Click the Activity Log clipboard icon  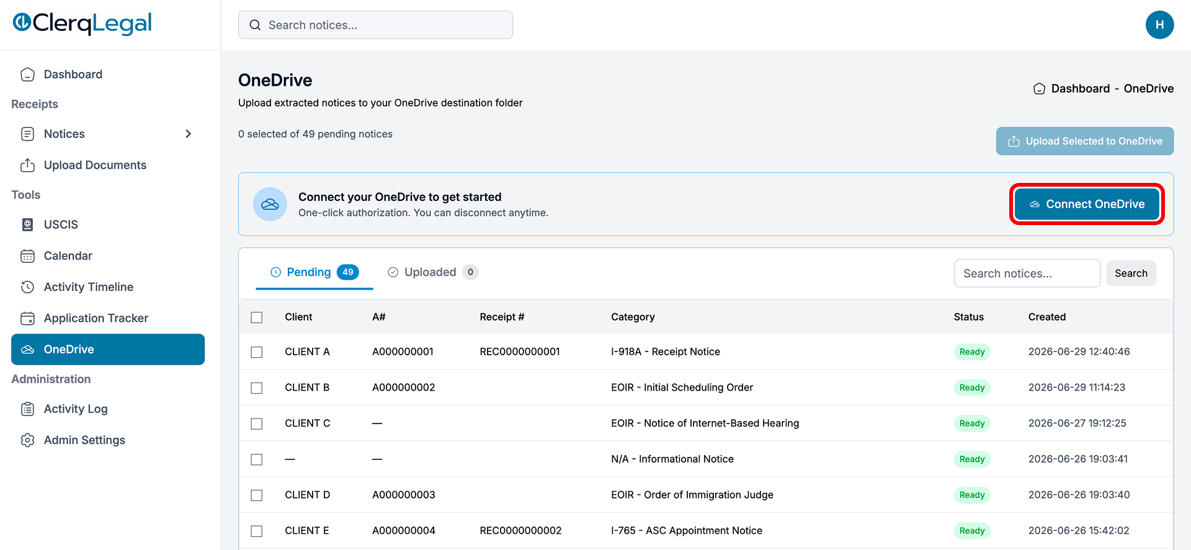(27, 409)
